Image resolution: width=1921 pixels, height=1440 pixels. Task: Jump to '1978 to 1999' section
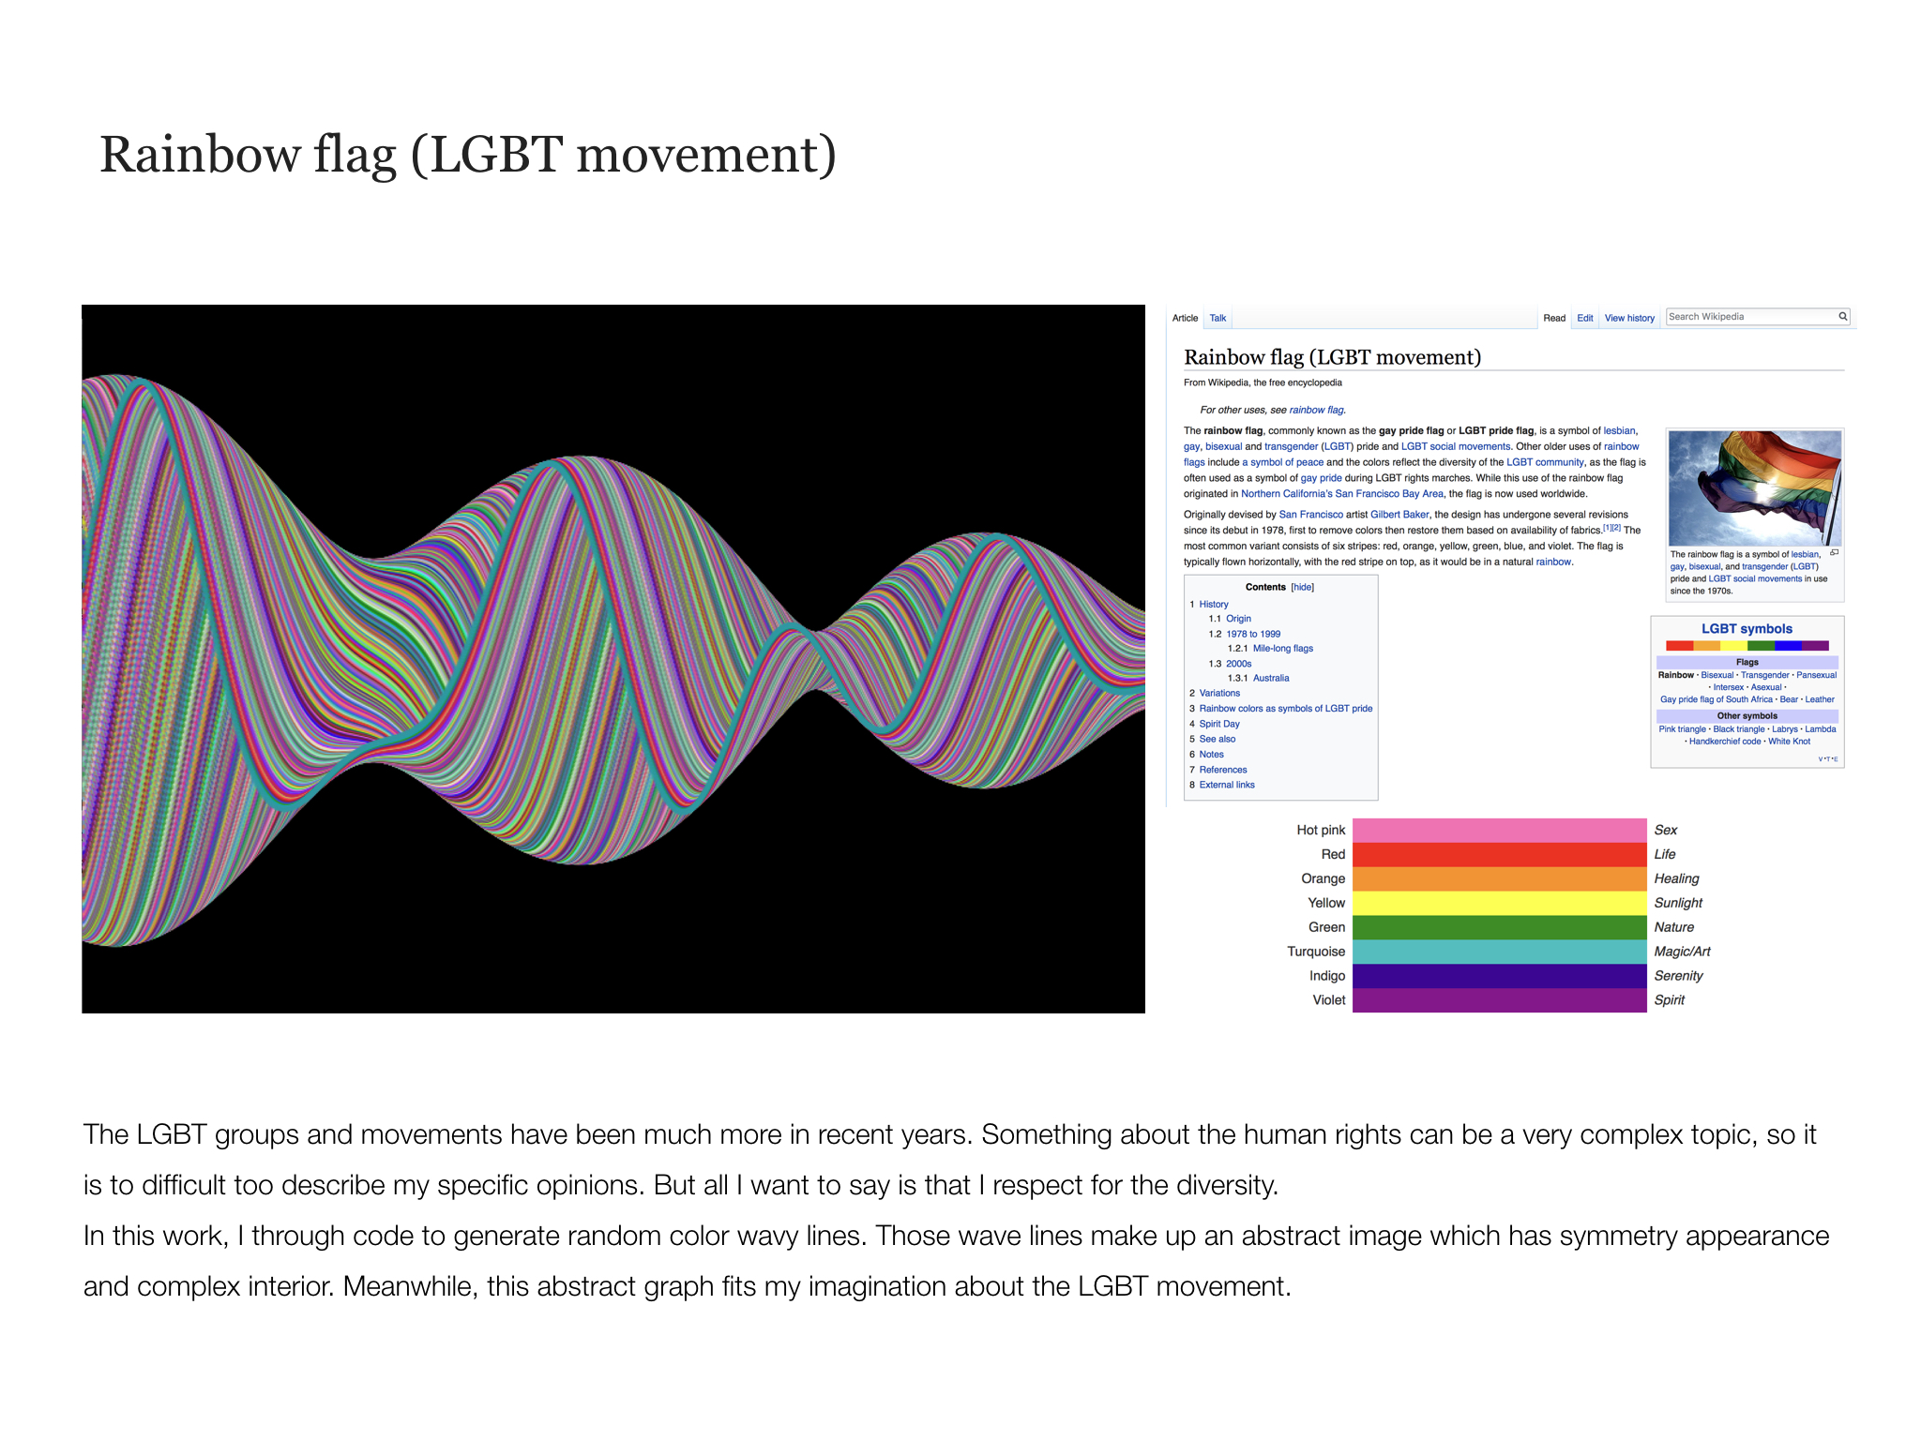1253,634
